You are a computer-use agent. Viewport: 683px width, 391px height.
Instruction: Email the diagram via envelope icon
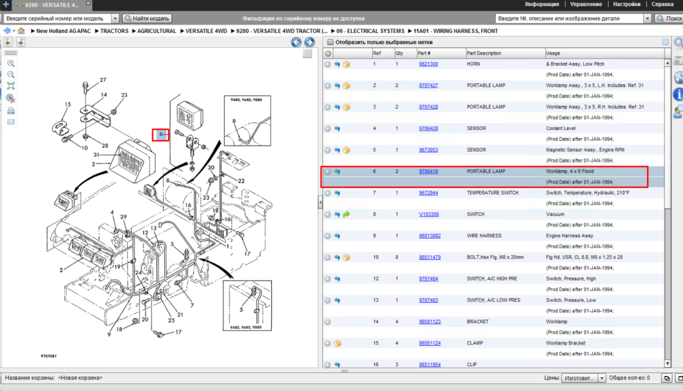point(11,122)
